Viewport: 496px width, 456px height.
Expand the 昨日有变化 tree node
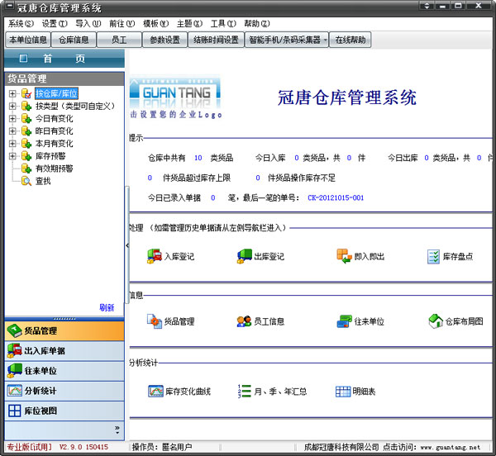(12, 131)
